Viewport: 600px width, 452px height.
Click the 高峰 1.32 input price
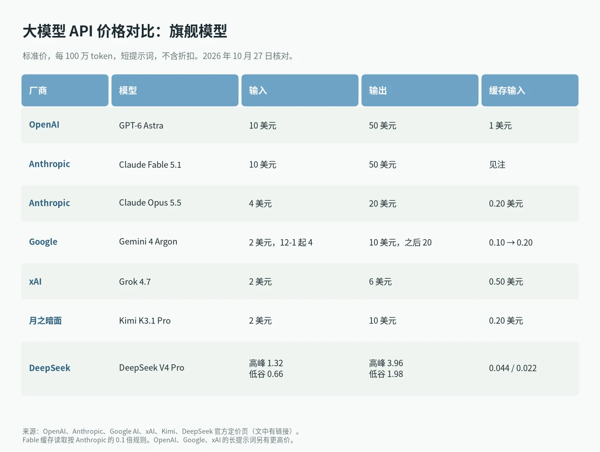pyautogui.click(x=266, y=363)
